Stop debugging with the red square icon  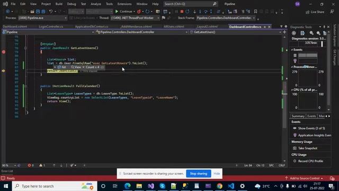[182, 12]
